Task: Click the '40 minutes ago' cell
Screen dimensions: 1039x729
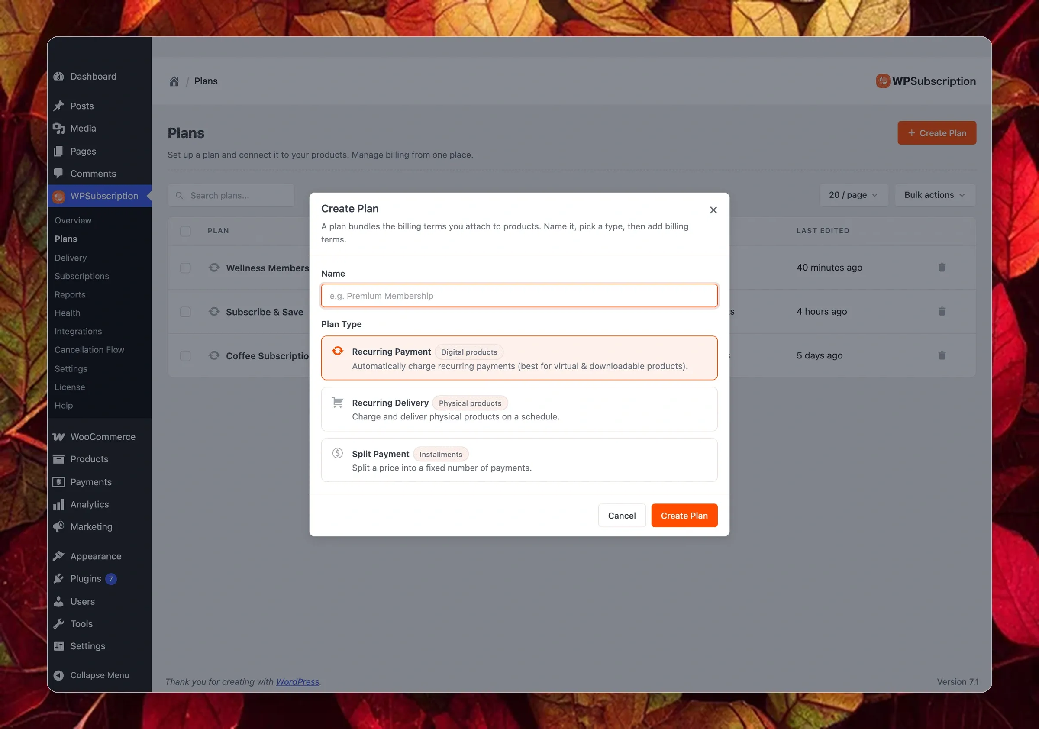Action: pyautogui.click(x=829, y=268)
